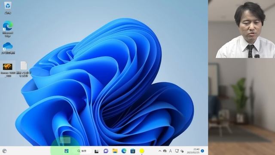This screenshot has width=275, height=155.
Task: Open File Explorer from the taskbar
Action: tap(115, 151)
